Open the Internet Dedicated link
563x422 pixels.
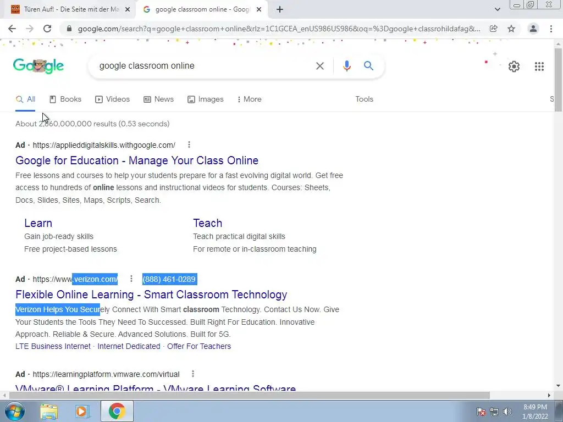click(129, 346)
